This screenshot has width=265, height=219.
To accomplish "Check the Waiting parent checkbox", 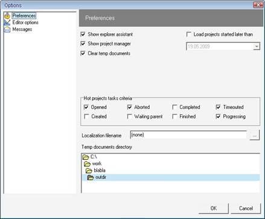I will [x=130, y=116].
